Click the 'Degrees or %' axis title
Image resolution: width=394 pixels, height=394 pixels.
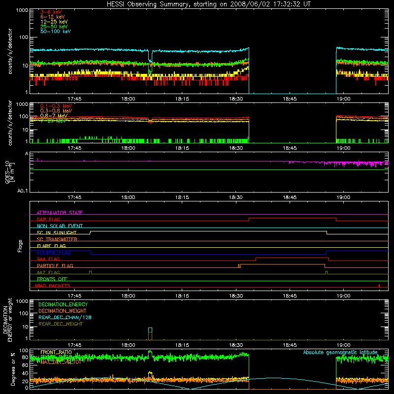(13, 369)
